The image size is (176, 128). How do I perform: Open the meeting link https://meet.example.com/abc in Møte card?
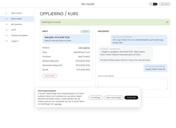click(x=58, y=41)
